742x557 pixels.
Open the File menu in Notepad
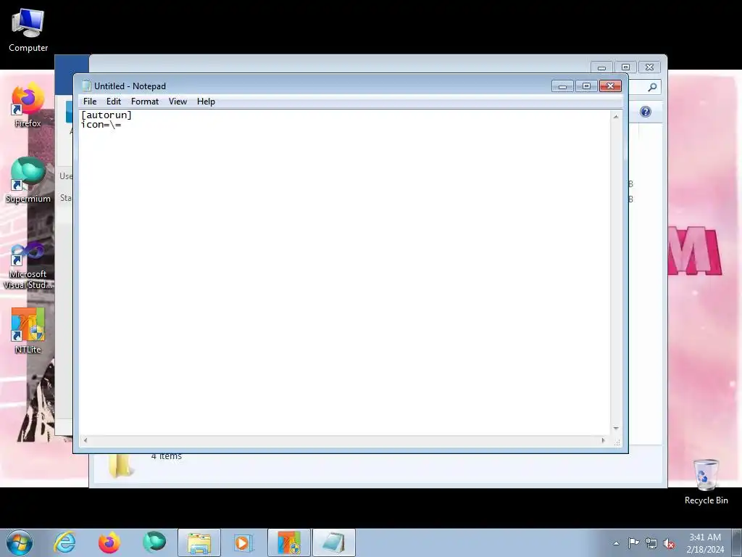(x=89, y=102)
